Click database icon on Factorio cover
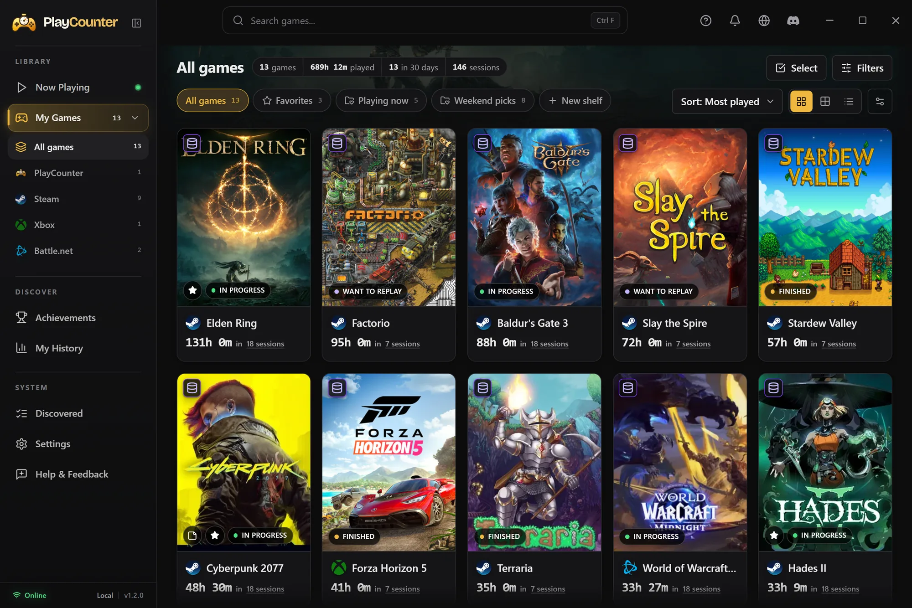Screen dimensions: 912x608 coord(337,143)
